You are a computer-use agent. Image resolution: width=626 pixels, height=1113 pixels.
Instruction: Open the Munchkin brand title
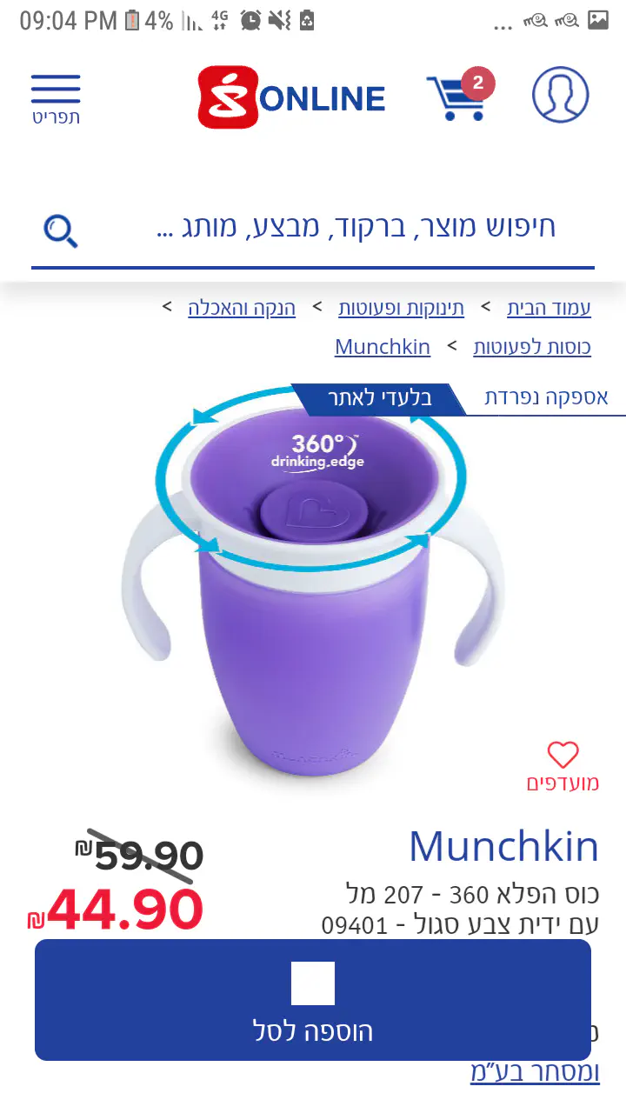click(504, 846)
